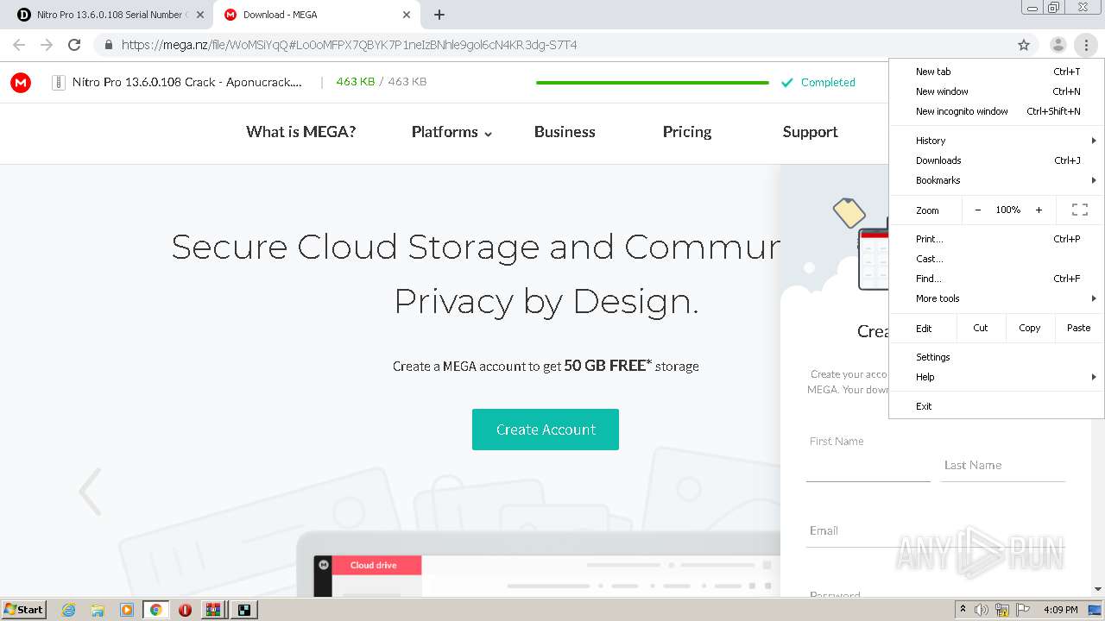Click the previous slide arrow on page

tap(90, 492)
